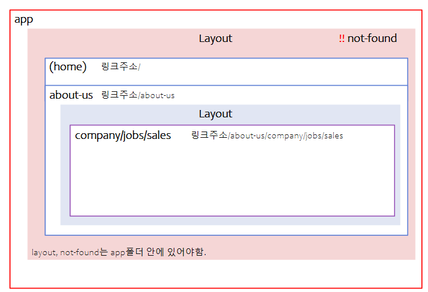Viewport: 428px width, 292px height.
Task: Select the "company/jobs/sales" folder label
Action: (x=123, y=136)
